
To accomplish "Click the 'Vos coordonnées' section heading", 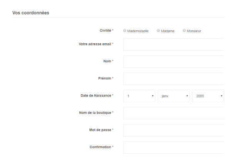I will (x=31, y=13).
